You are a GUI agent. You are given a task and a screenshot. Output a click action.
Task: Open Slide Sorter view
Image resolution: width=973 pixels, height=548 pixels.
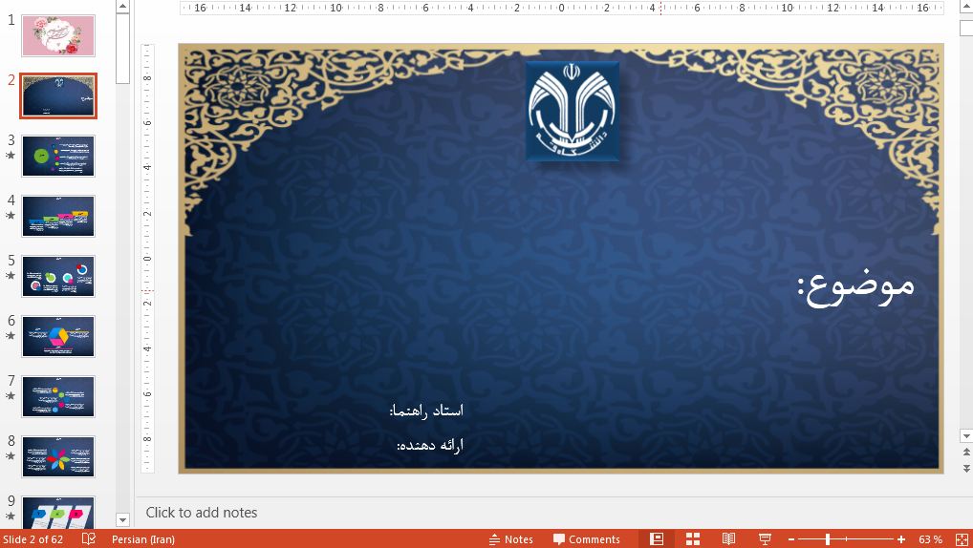(x=693, y=539)
